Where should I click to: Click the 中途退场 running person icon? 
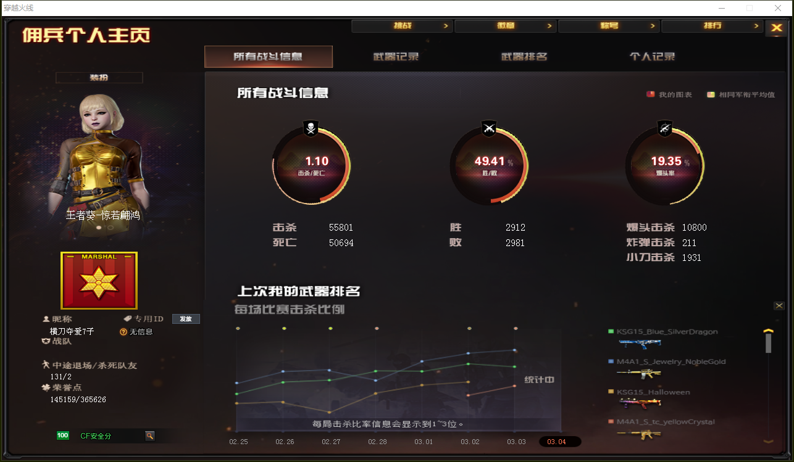(46, 365)
